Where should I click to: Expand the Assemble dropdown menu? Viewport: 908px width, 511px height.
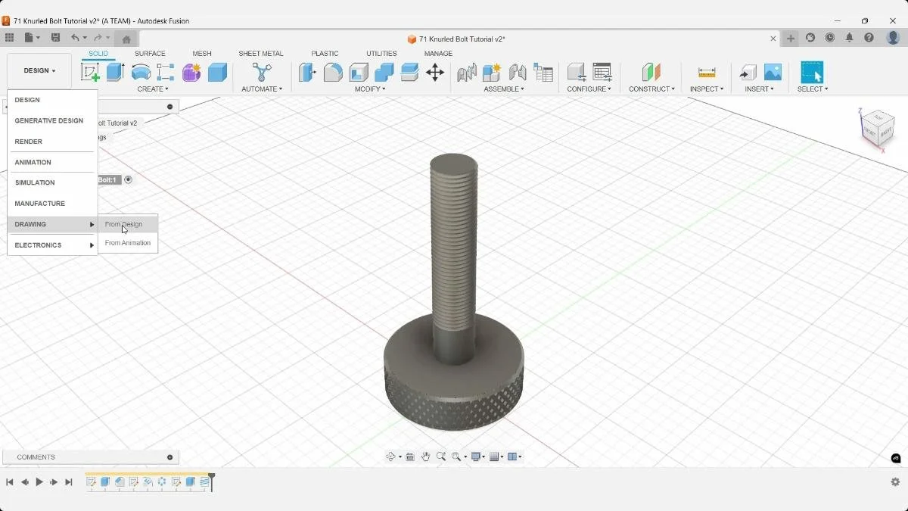(504, 89)
